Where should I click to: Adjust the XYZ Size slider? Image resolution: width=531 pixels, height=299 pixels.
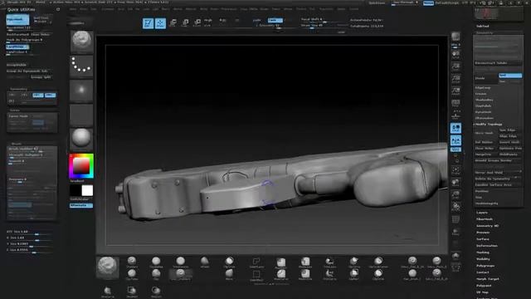point(30,233)
